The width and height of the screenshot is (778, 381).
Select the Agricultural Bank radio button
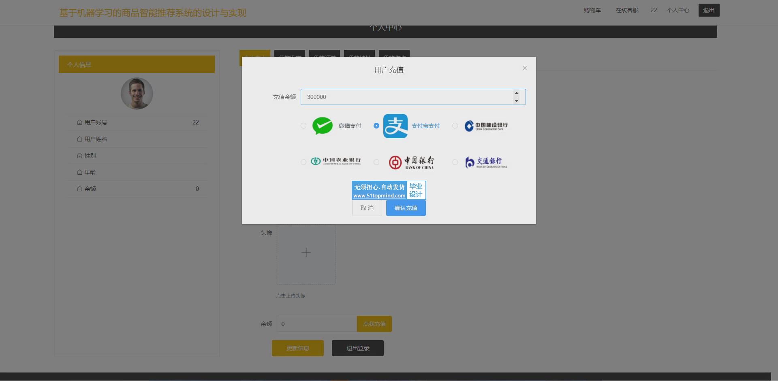click(304, 162)
